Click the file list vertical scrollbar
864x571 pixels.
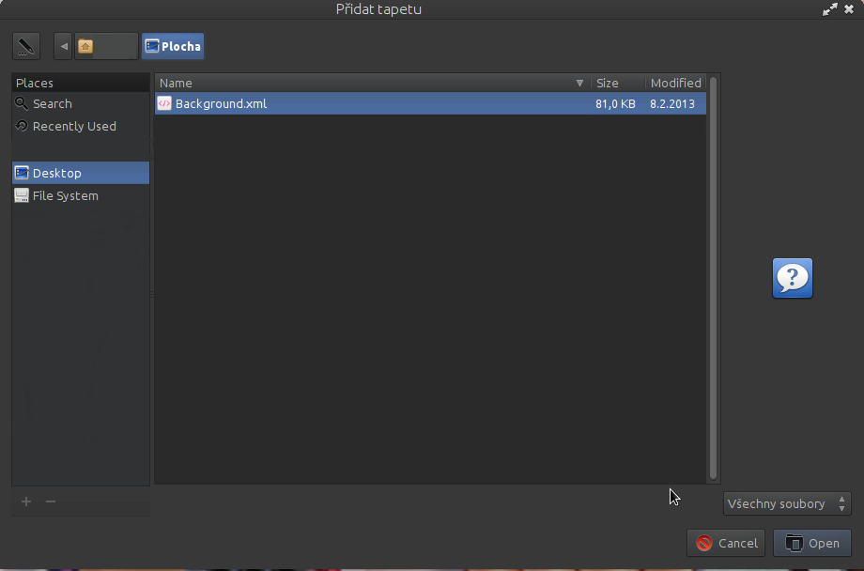point(713,278)
